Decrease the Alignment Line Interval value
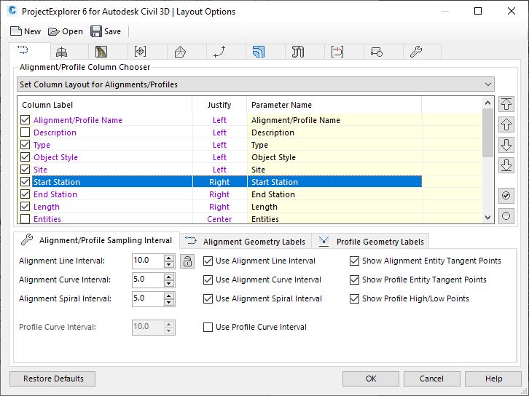Image resolution: width=529 pixels, height=396 pixels. click(x=169, y=264)
